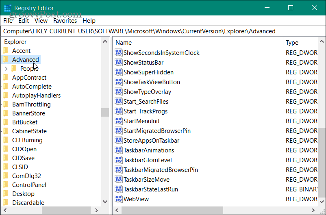Click the registry value icon for TaskbarAnimations
Viewport: 326px width, 215px height.
(x=119, y=150)
